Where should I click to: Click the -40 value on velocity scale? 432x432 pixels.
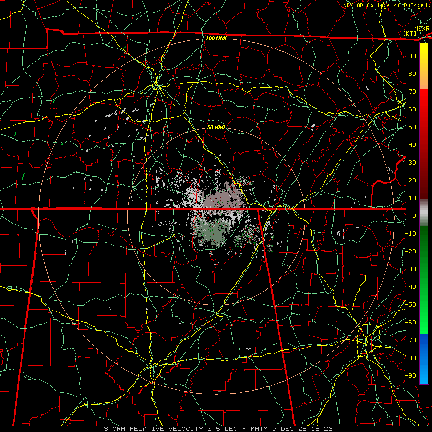[410, 287]
